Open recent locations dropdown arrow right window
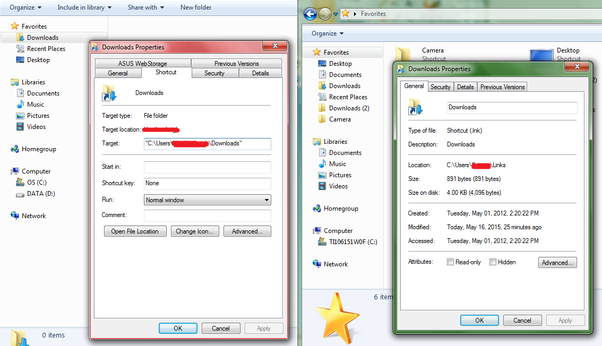The width and height of the screenshot is (602, 346). [336, 14]
